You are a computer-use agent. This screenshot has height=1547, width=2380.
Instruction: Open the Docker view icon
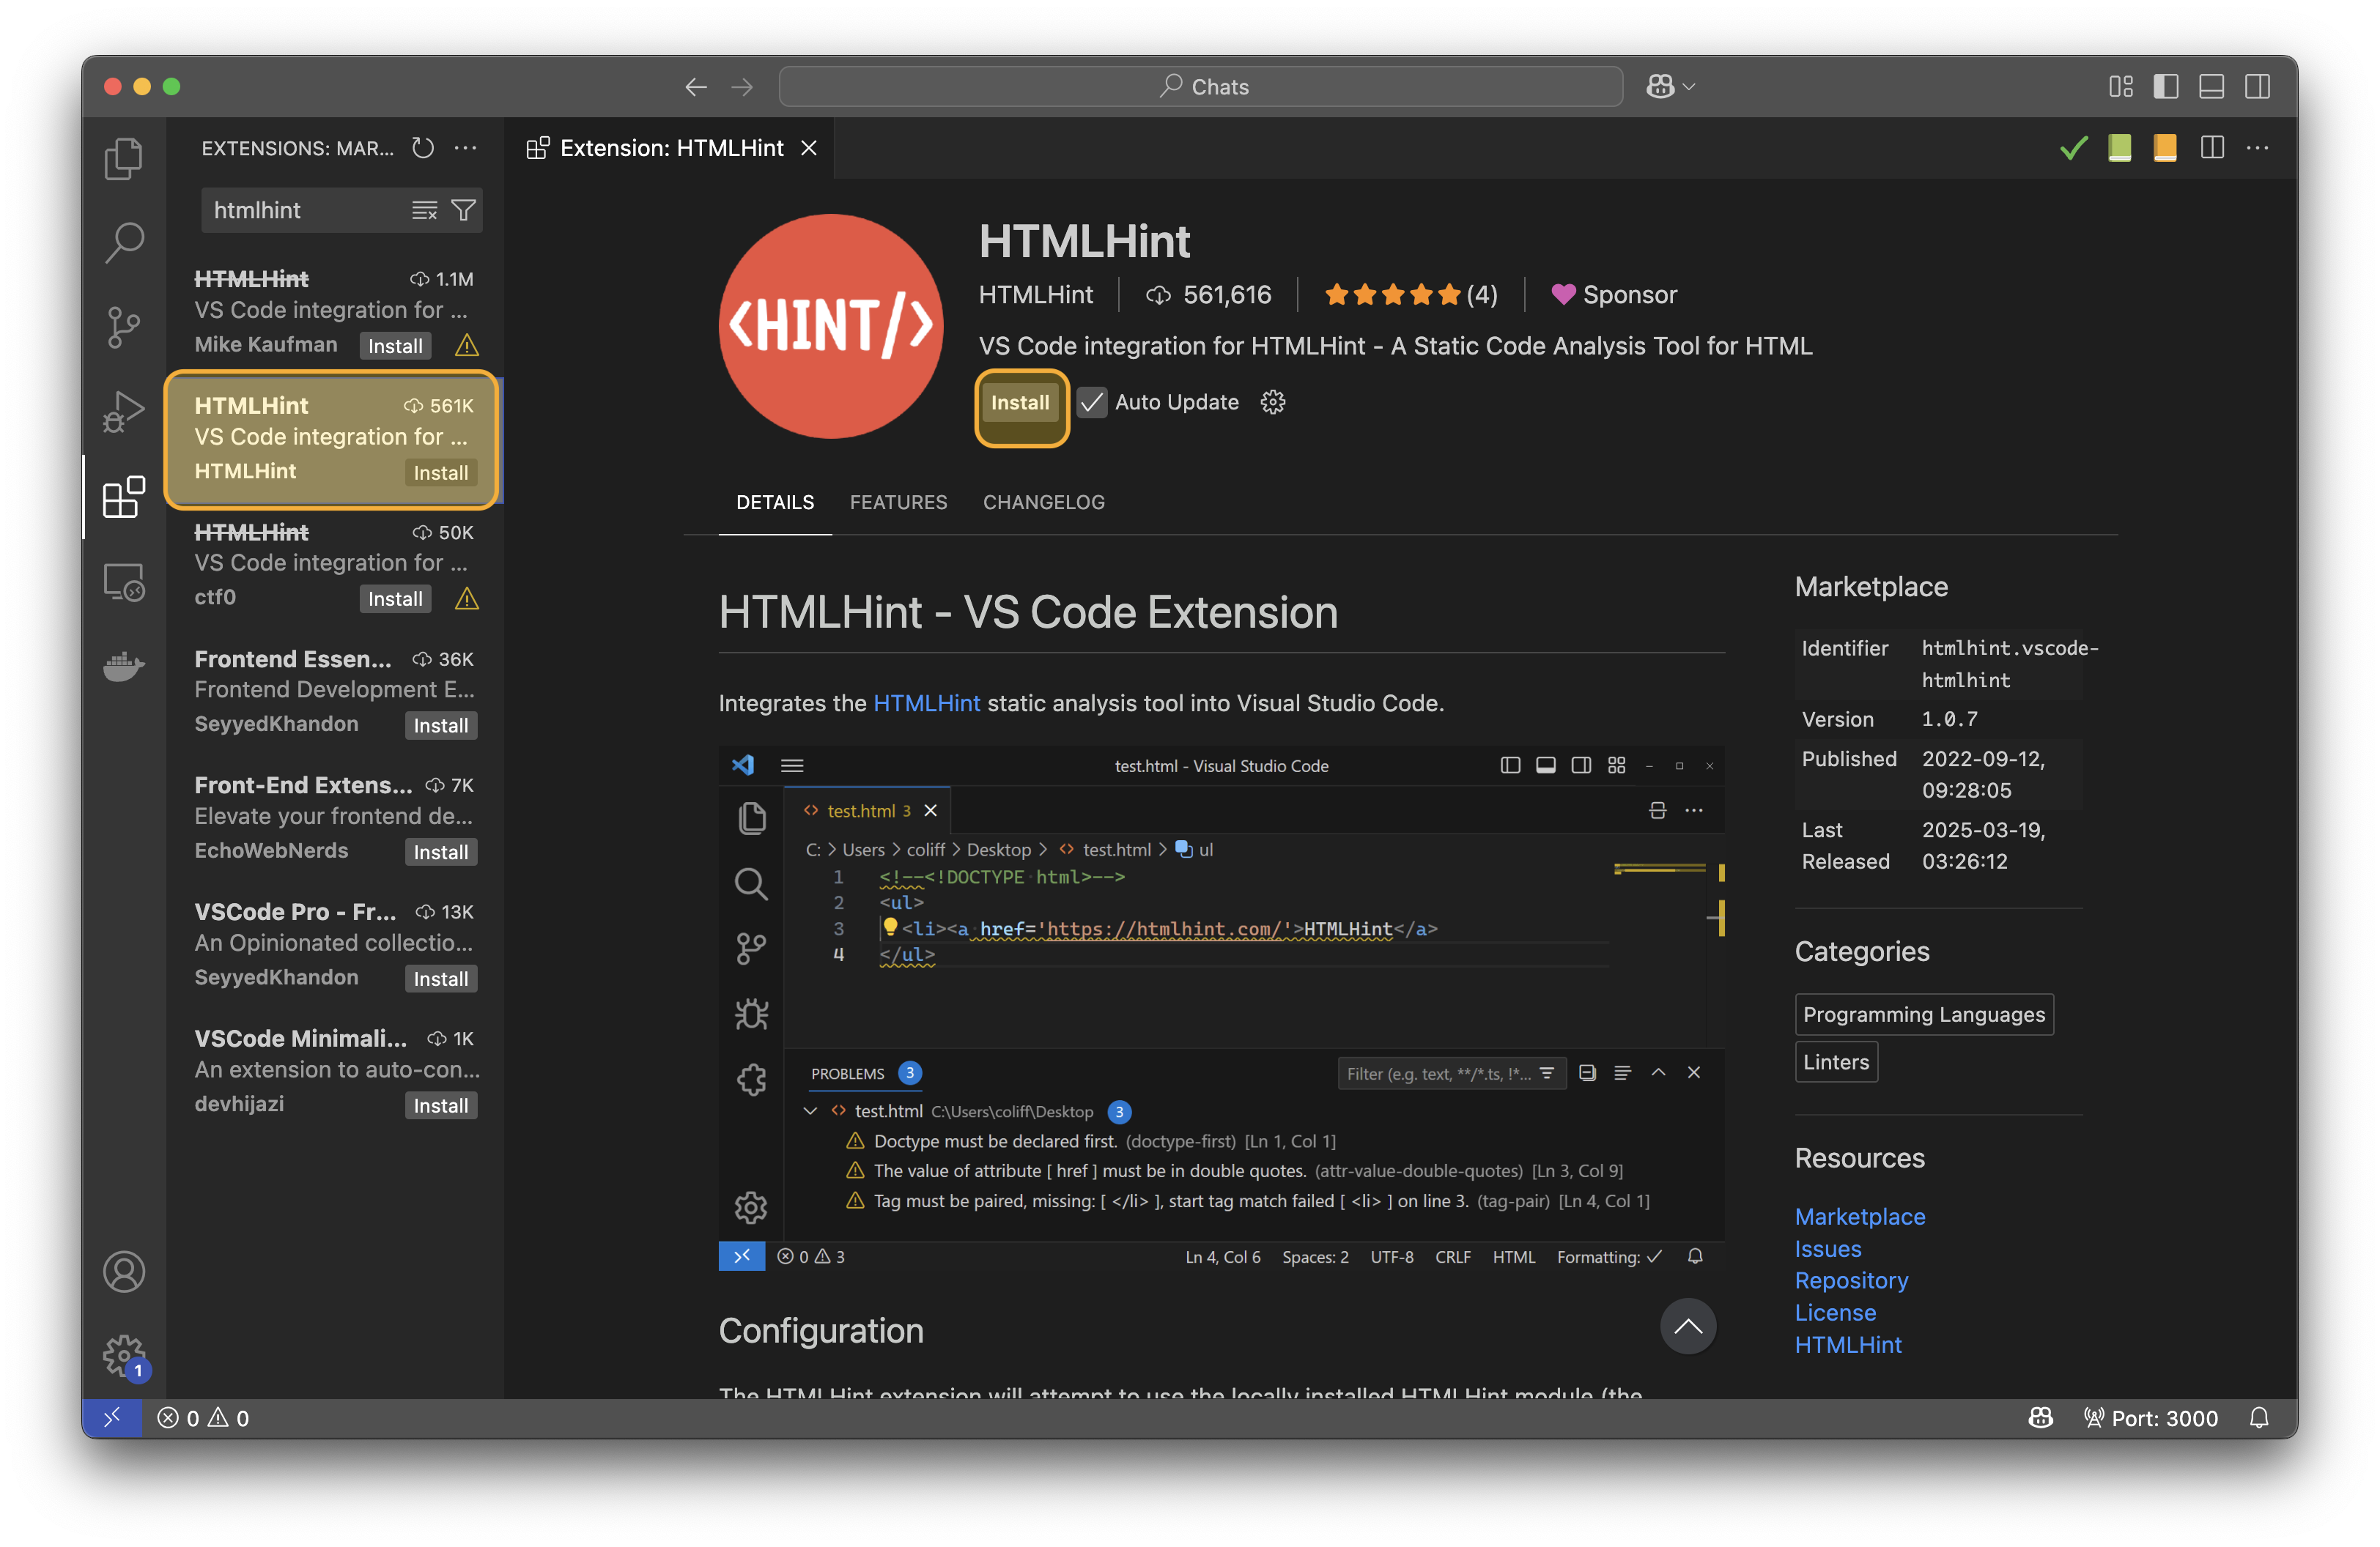[x=124, y=666]
